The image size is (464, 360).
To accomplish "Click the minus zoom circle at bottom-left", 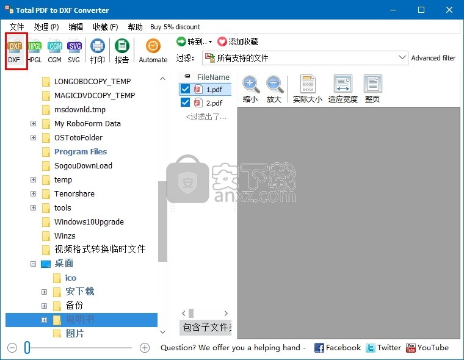I will coord(12,348).
